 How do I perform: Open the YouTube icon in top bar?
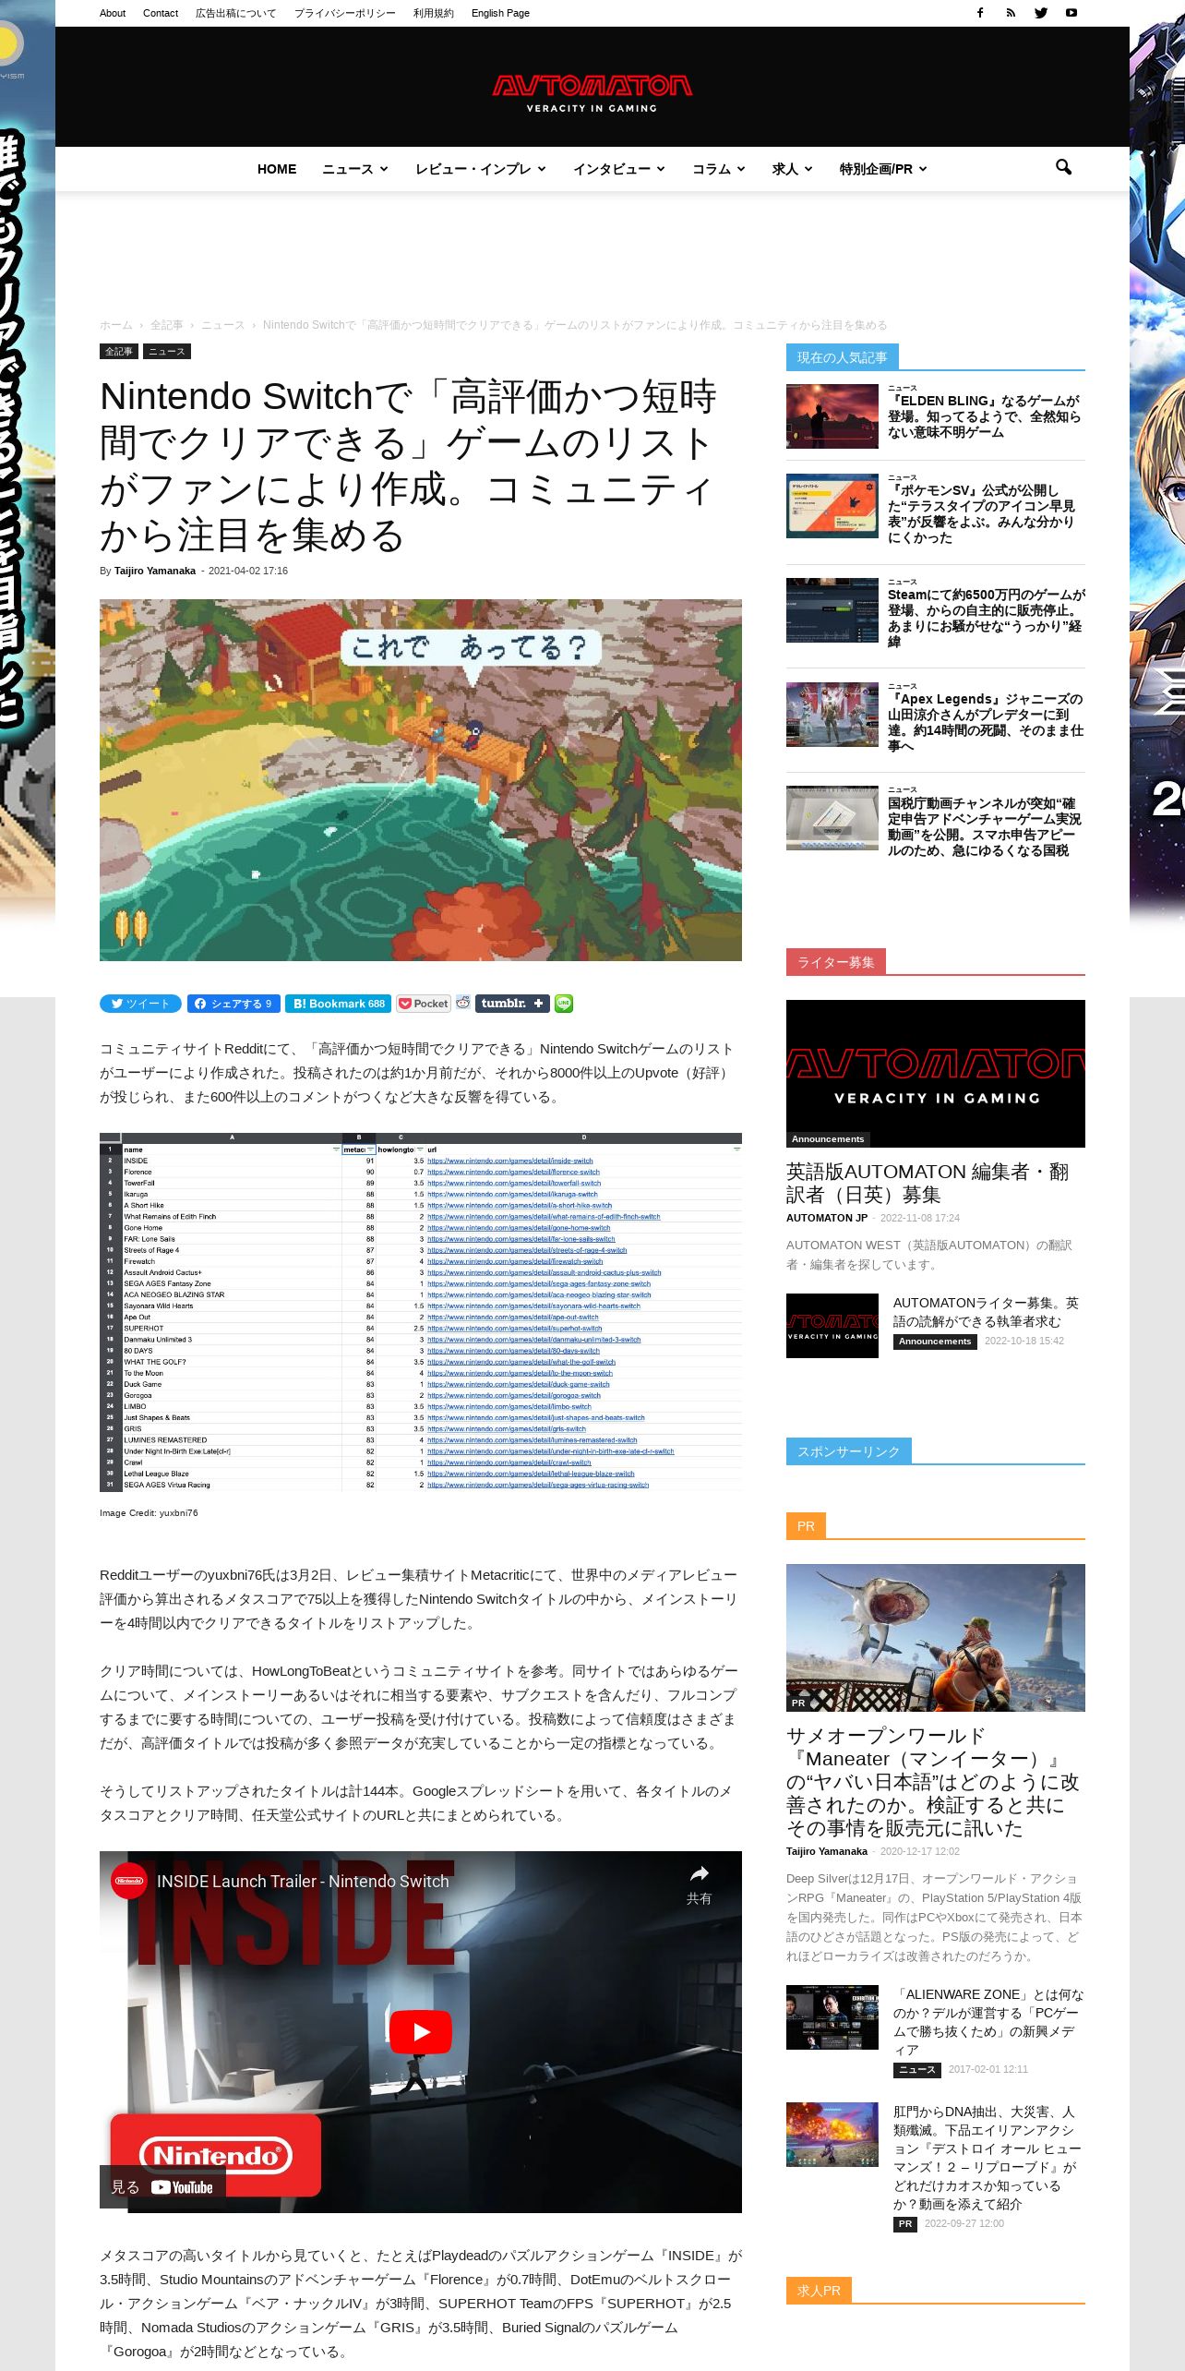[x=1071, y=13]
